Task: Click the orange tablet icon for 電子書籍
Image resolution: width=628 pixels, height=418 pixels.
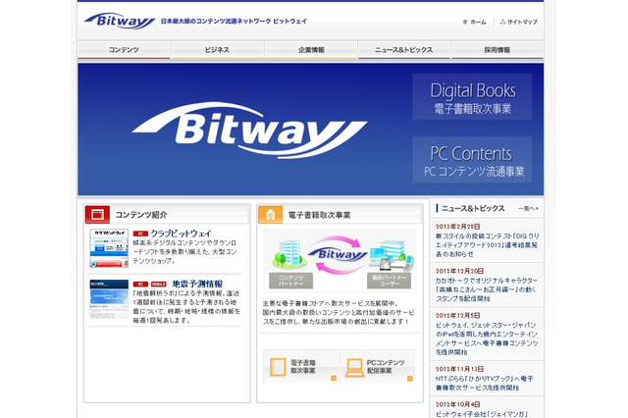Action: 278,367
